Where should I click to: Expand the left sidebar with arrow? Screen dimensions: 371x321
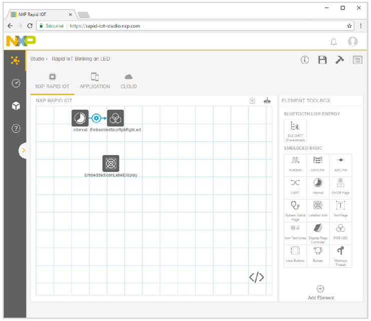point(23,150)
